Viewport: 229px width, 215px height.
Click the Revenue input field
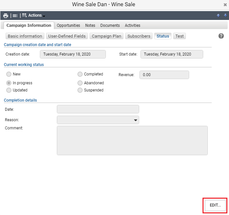(164, 75)
